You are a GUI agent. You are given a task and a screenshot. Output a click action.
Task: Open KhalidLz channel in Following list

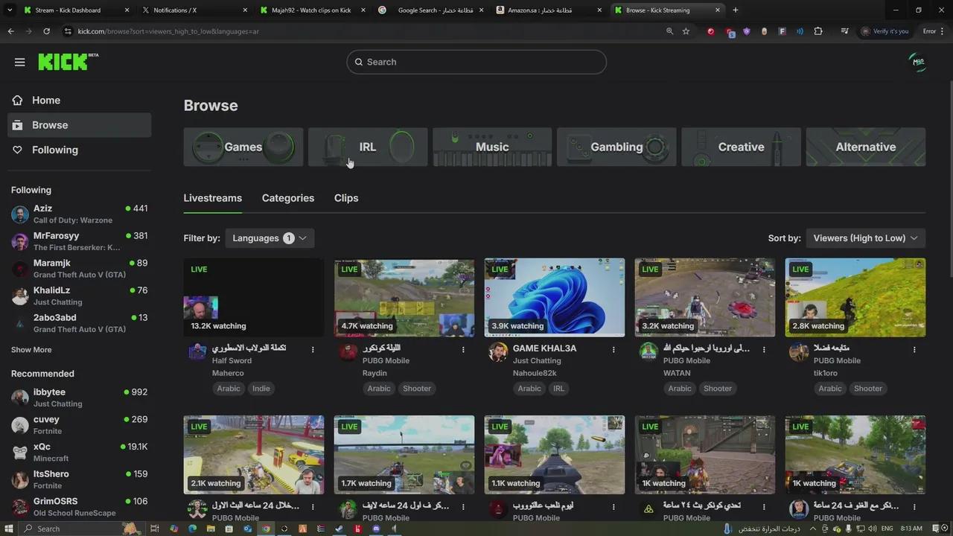point(80,296)
